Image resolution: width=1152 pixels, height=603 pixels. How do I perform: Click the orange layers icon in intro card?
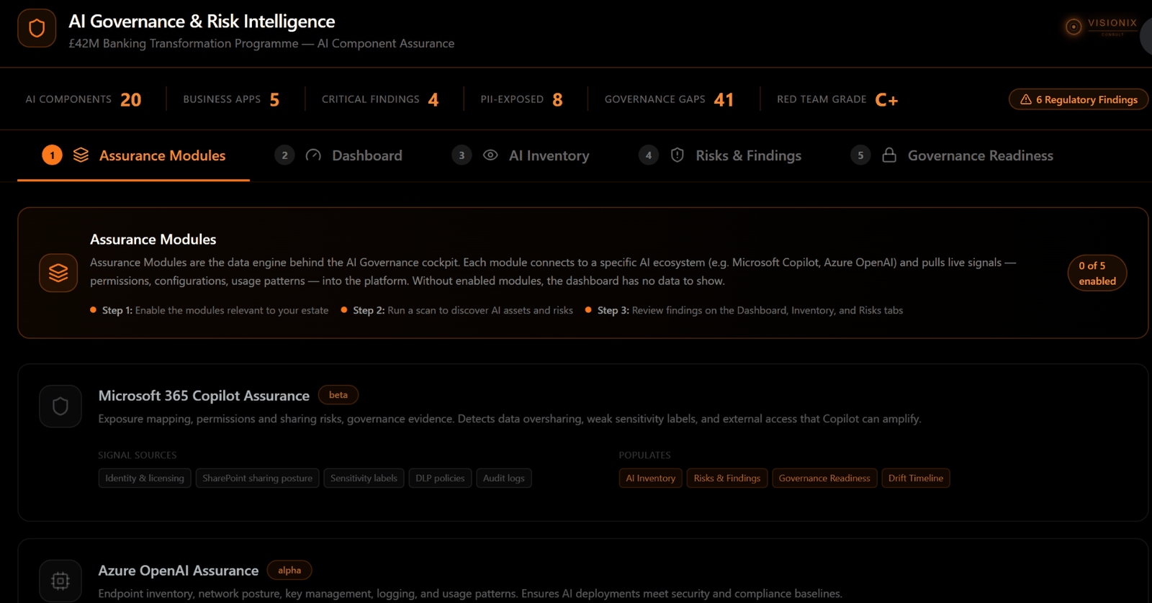58,273
